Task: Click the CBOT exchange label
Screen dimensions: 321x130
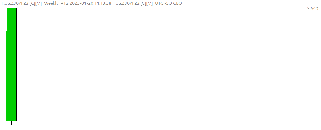Action: point(179,3)
